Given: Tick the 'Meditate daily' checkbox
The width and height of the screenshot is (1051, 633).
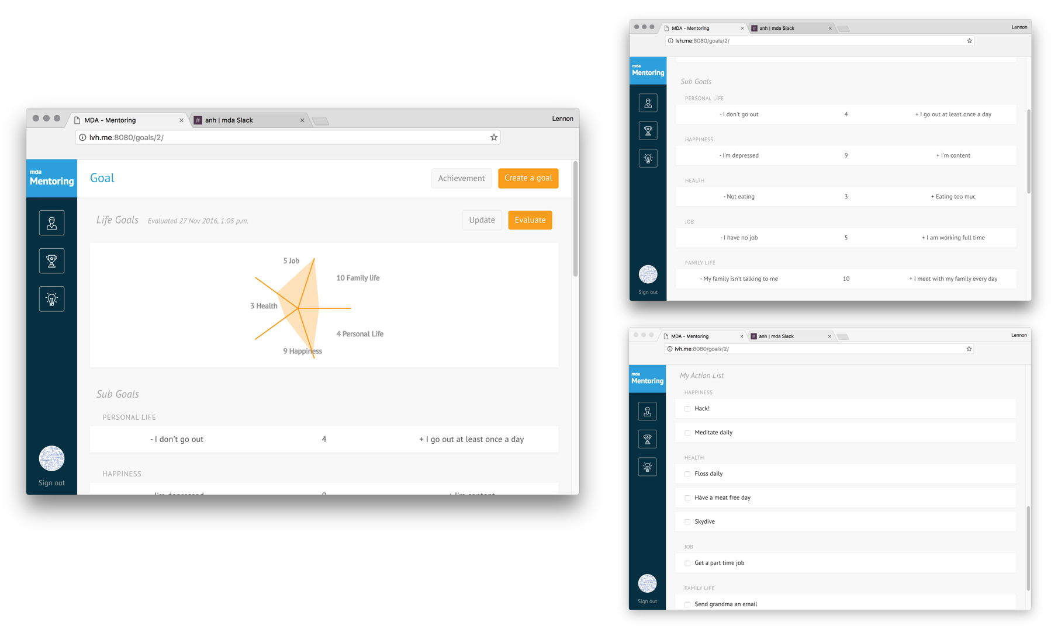Looking at the screenshot, I should (687, 433).
